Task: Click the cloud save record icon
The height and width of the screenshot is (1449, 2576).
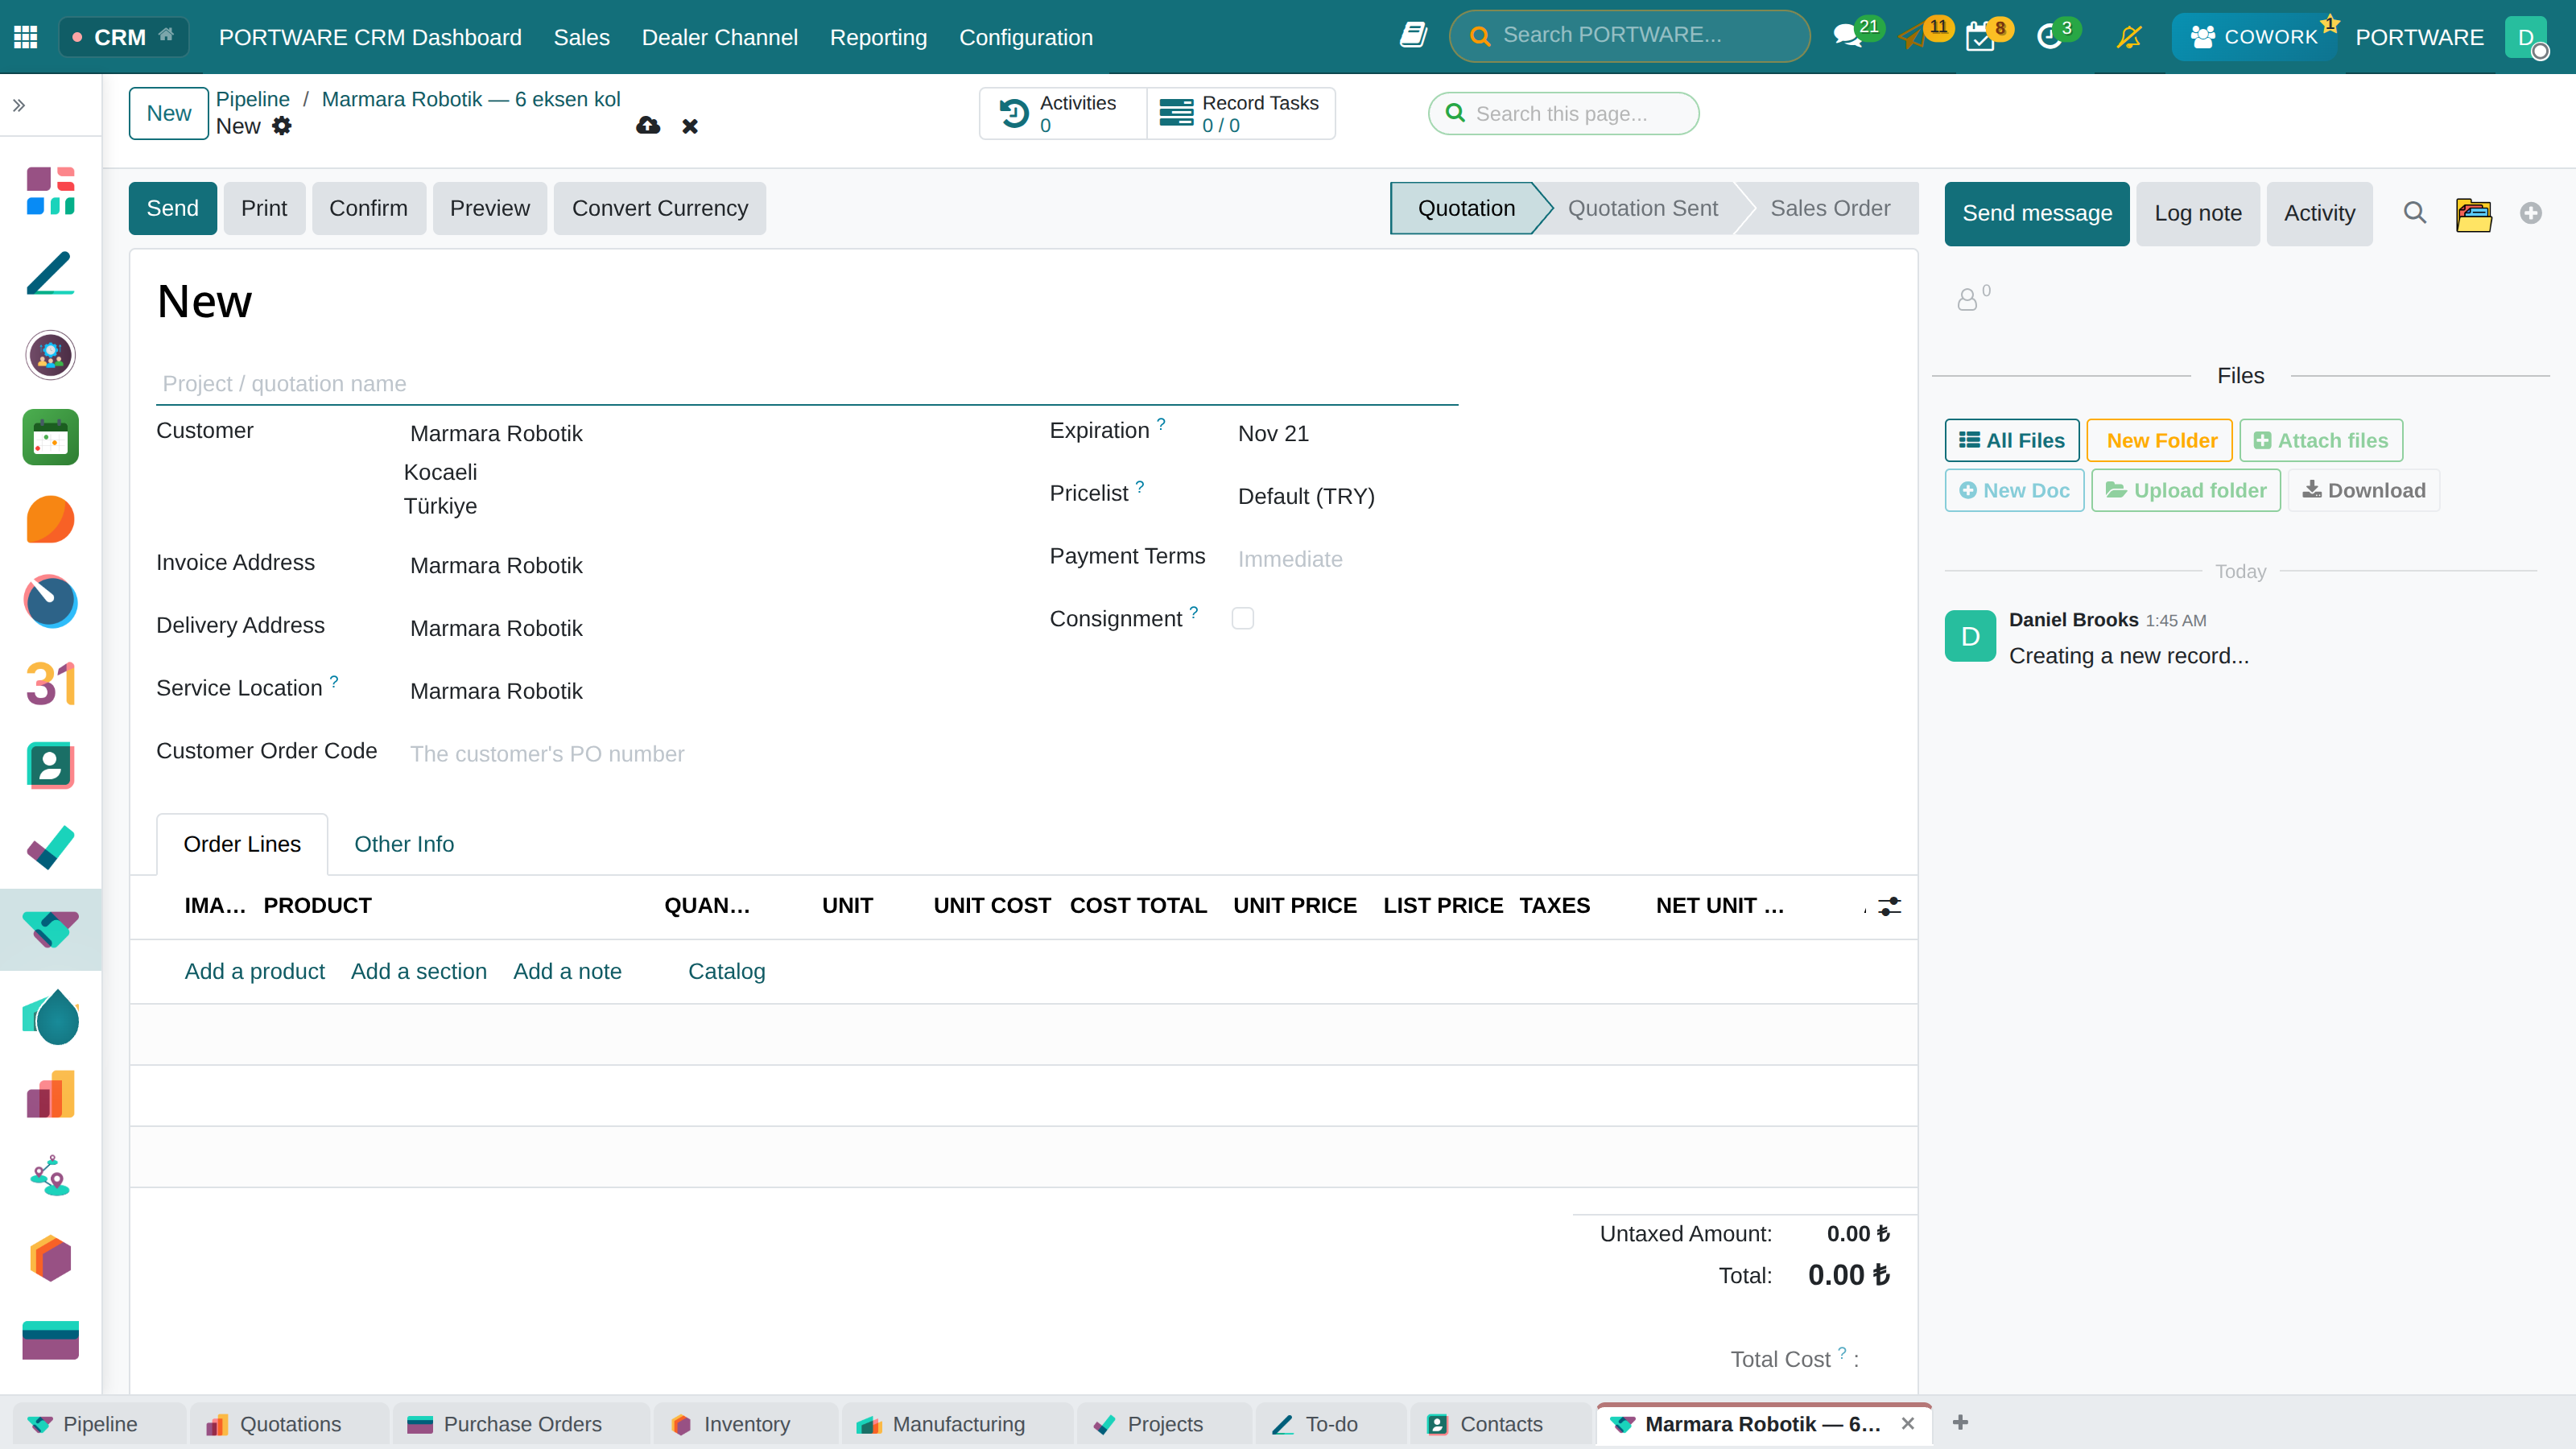Action: [x=648, y=126]
